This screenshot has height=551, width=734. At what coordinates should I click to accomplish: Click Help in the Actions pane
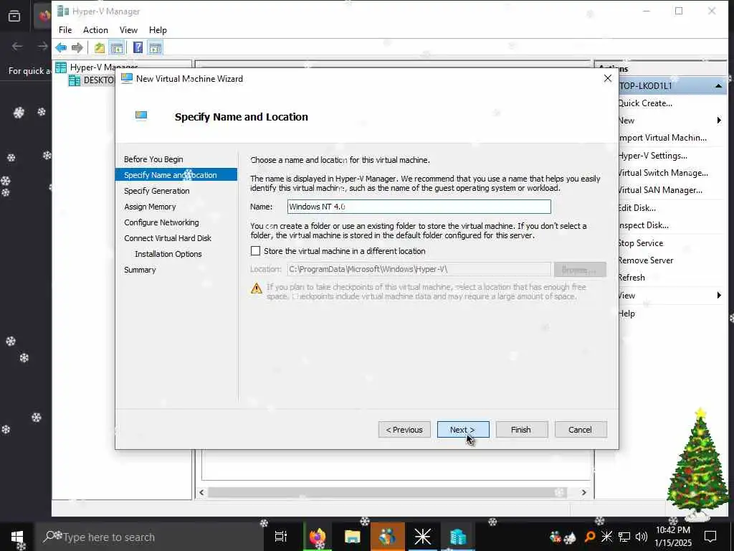click(626, 314)
